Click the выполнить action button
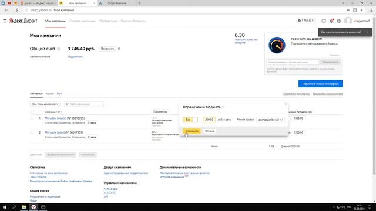This screenshot has width=376, height=211. coord(88,155)
